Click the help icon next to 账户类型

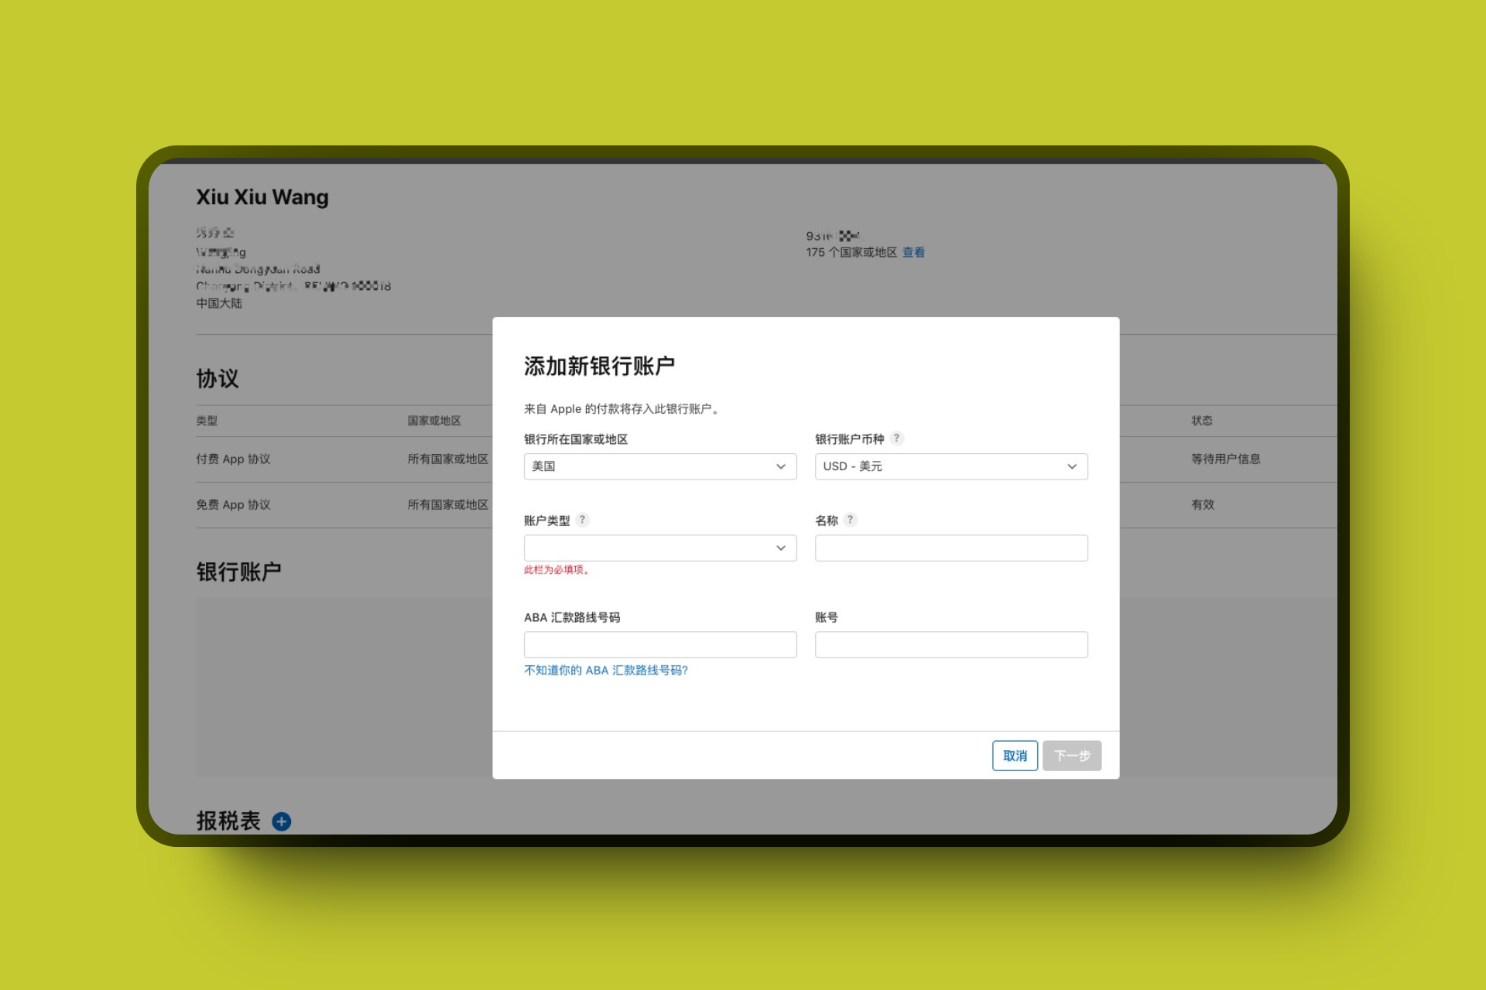(x=583, y=520)
